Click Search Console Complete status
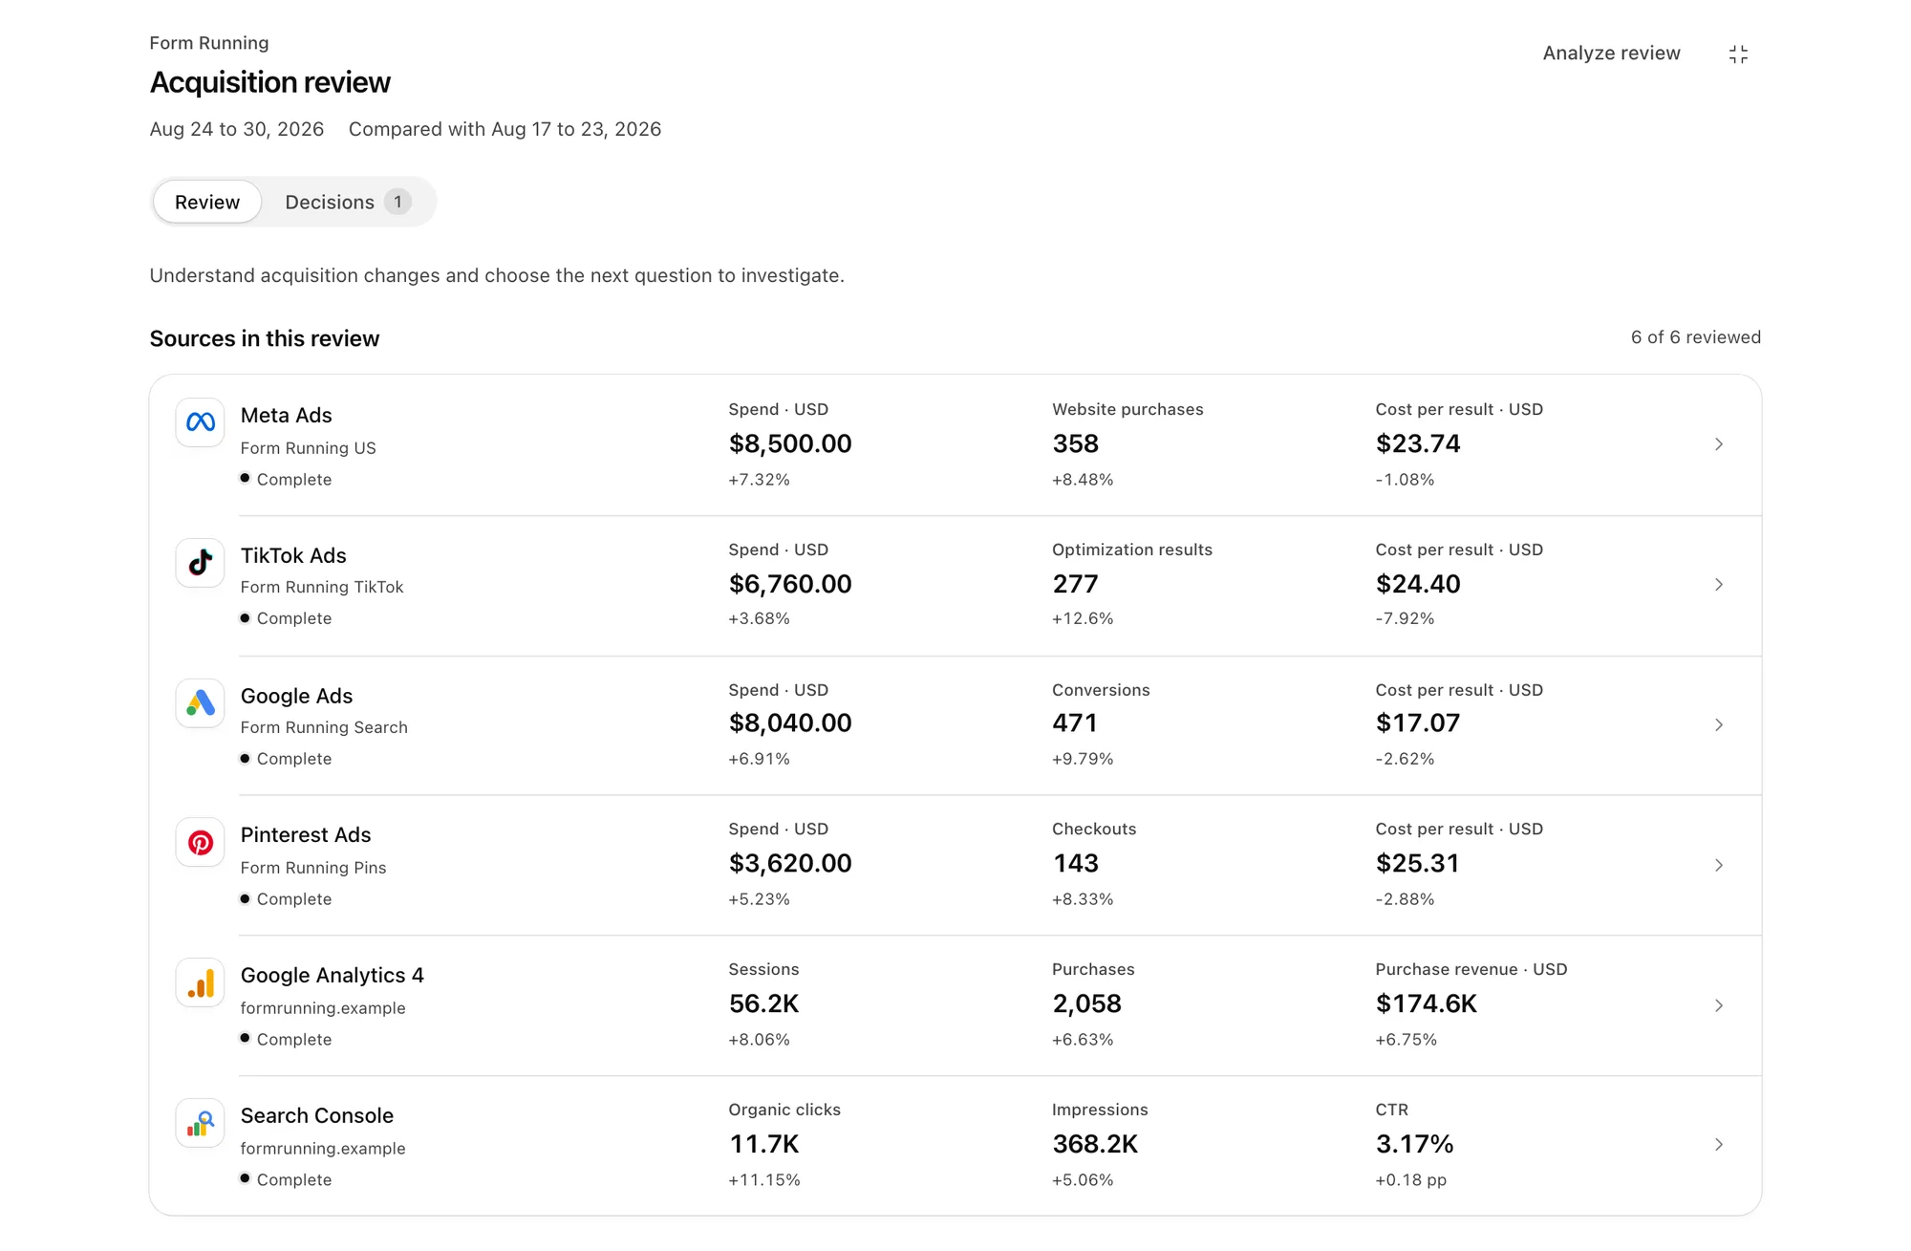Screen dimensions: 1911x1251 [286, 1180]
